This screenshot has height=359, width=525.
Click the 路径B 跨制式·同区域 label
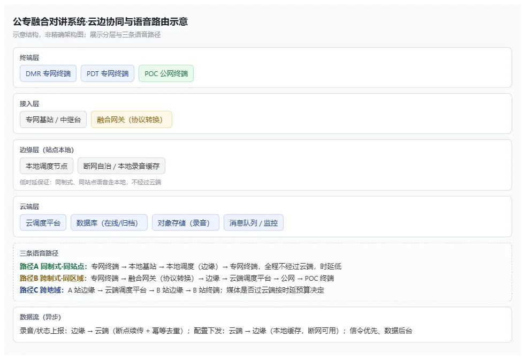click(53, 278)
